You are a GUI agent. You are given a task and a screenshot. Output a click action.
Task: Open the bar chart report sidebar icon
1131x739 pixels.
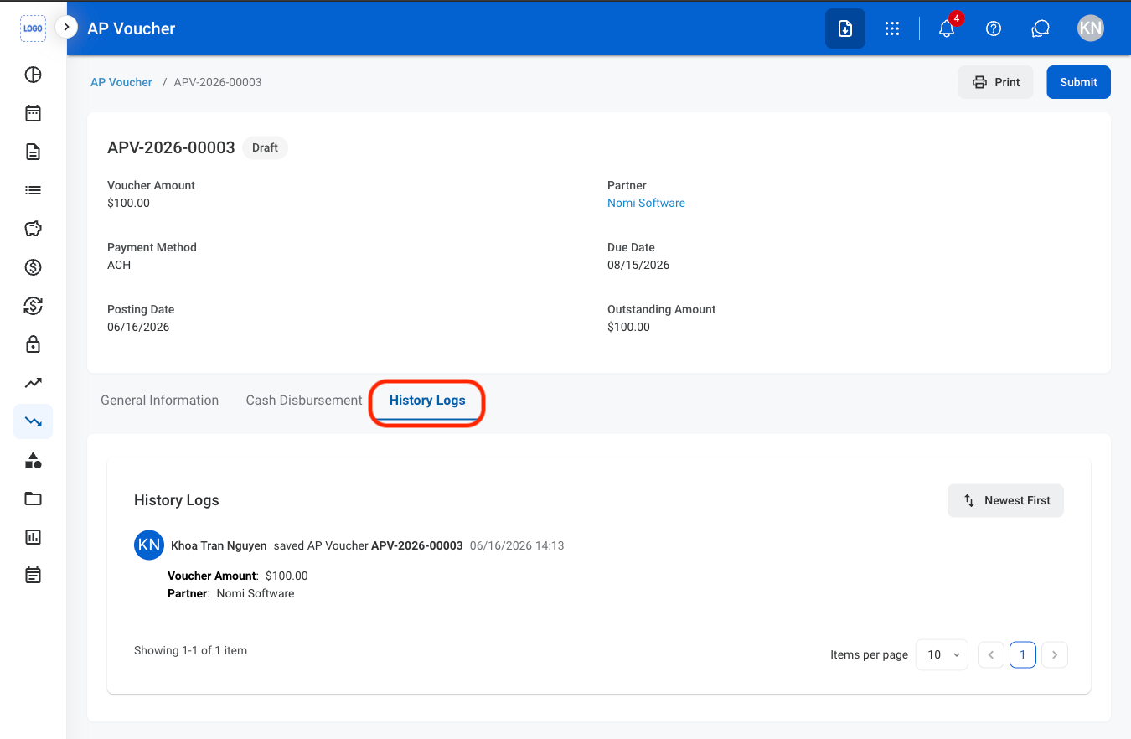[x=33, y=537]
